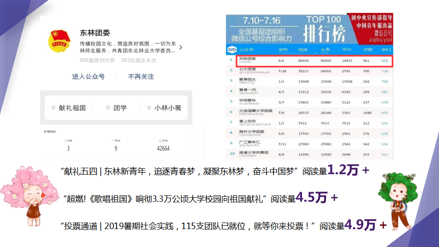439x247 pixels.
Task: Open the 献礼祖国 menu
Action: tap(72, 108)
